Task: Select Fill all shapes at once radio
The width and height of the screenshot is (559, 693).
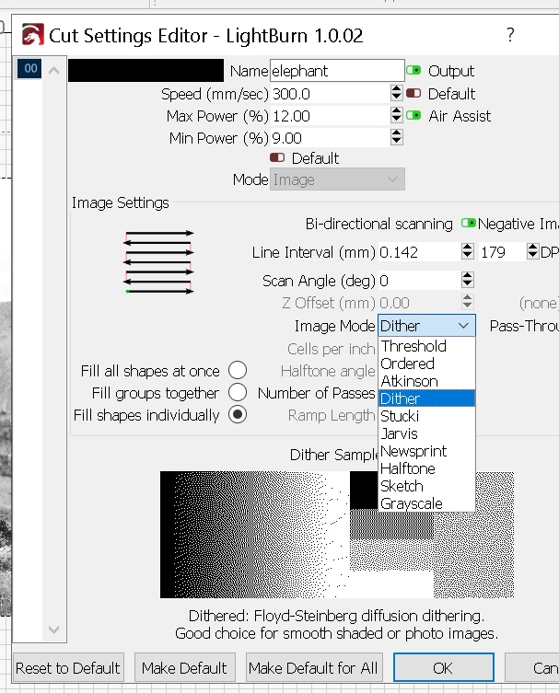Action: click(x=238, y=370)
